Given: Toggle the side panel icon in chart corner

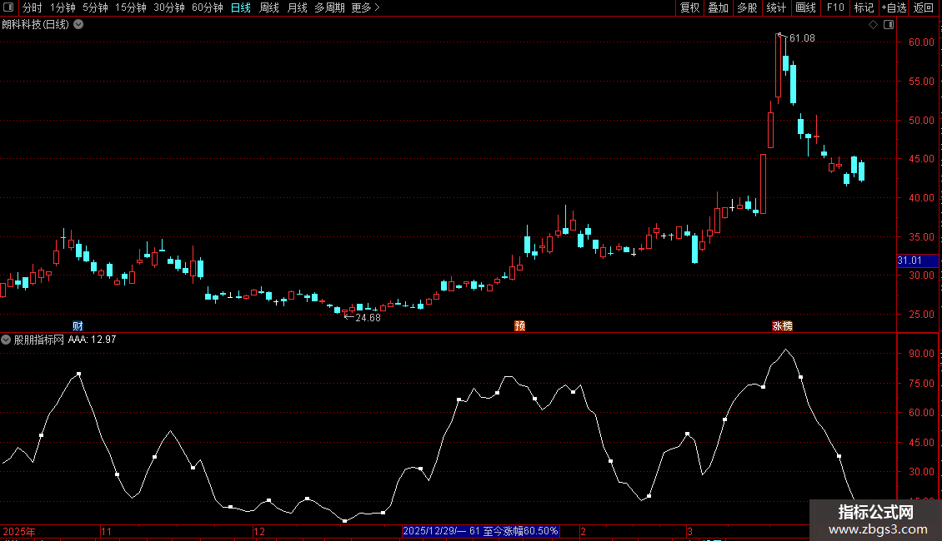Looking at the screenshot, I should click(x=889, y=25).
